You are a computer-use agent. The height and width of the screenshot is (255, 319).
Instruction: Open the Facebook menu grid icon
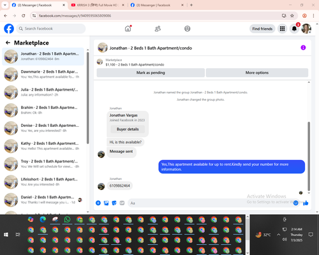coord(282,29)
